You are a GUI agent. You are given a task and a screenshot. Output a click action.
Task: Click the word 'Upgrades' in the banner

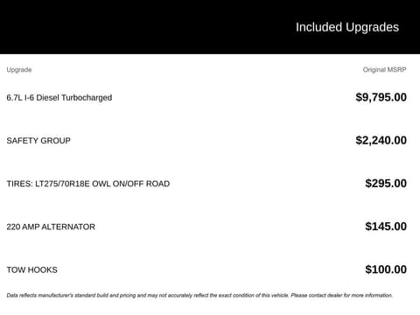372,27
